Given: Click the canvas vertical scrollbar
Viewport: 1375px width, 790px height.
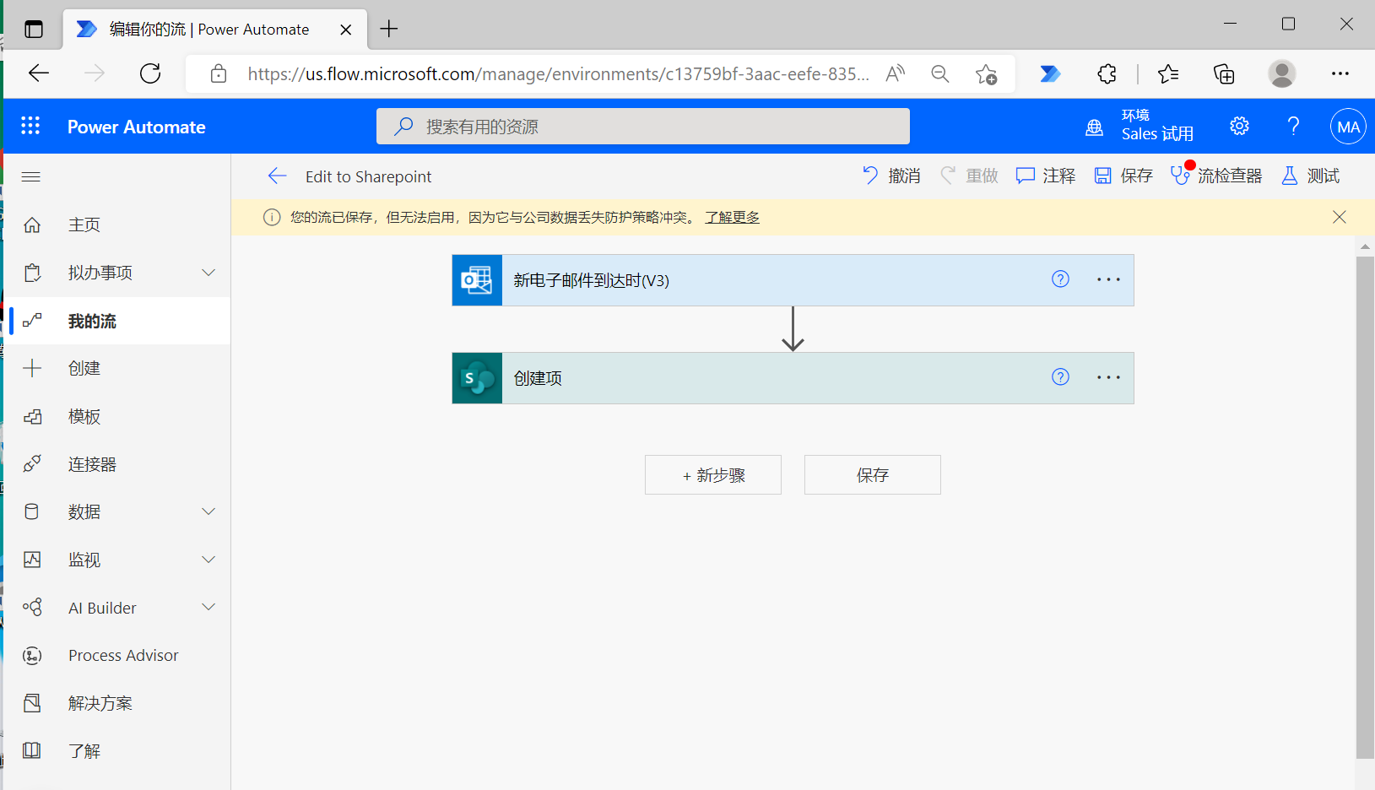Looking at the screenshot, I should tap(1365, 506).
